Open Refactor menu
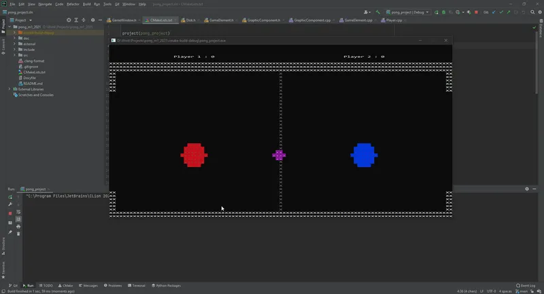 pos(73,4)
